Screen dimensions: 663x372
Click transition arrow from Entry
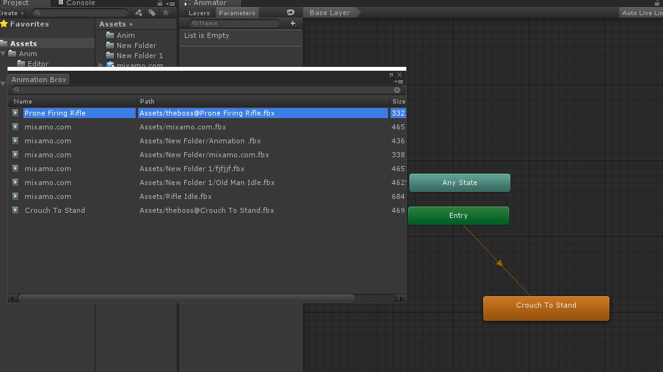tap(500, 263)
